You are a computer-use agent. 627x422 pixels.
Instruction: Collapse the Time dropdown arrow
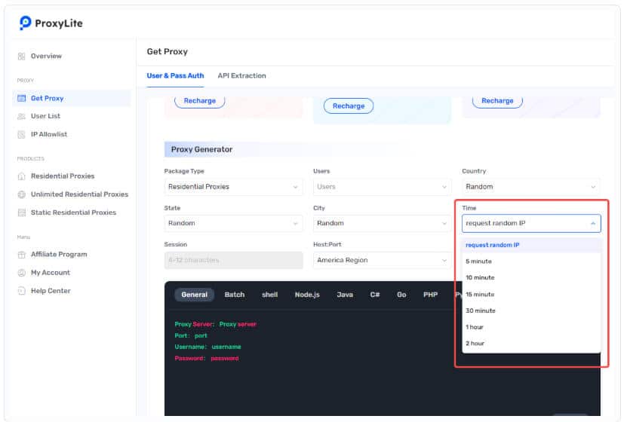click(x=593, y=224)
